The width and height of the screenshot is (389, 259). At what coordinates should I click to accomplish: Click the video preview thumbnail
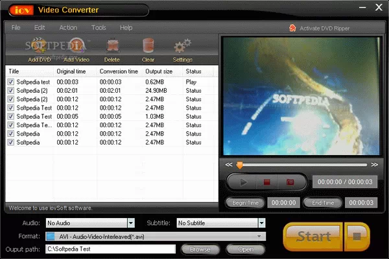(301, 96)
